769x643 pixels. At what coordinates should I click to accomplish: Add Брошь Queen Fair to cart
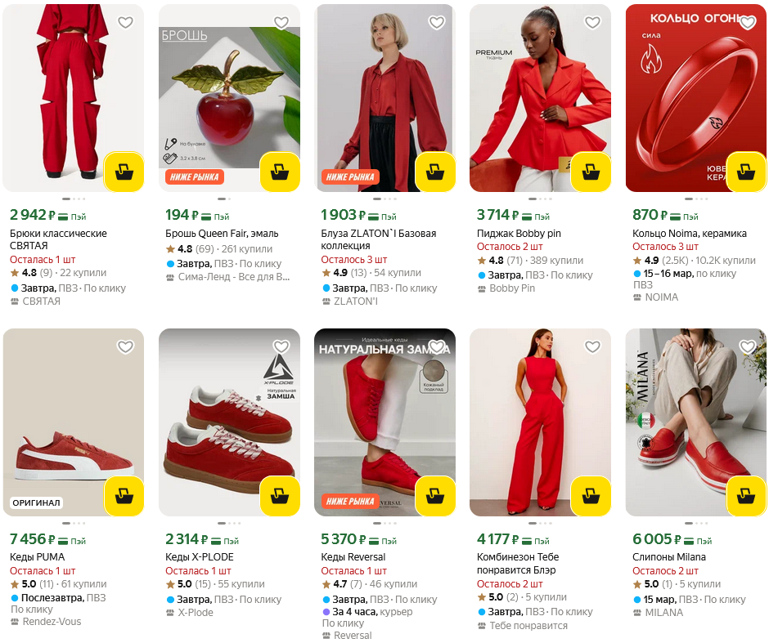pos(280,172)
